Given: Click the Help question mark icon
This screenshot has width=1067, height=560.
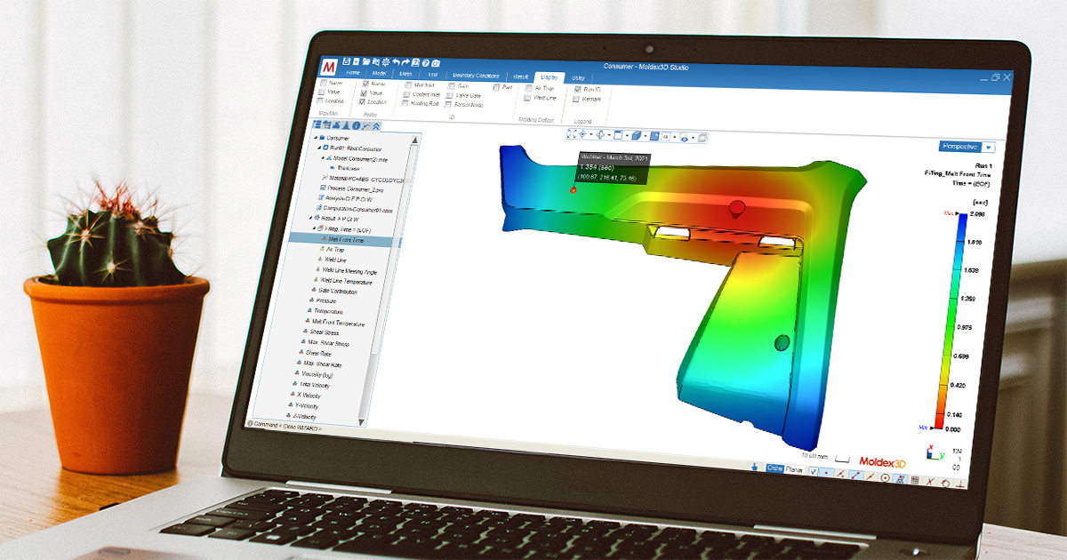Looking at the screenshot, I should [426, 63].
